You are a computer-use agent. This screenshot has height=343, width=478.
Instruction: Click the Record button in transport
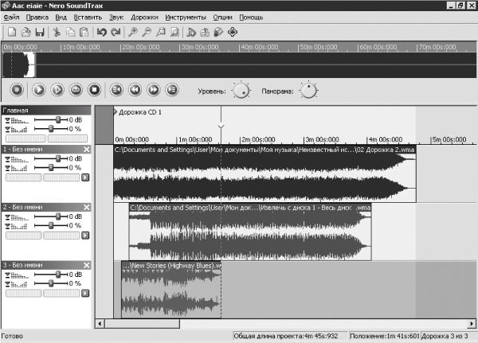pyautogui.click(x=17, y=90)
